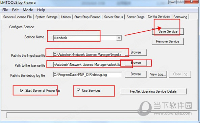200x123 pixels.
Task: Click the Autodesk service name field
Action: coord(85,38)
